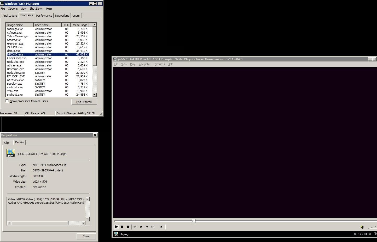377x242 pixels.
Task: Open the Clip tab in Properties
Action: point(7,143)
